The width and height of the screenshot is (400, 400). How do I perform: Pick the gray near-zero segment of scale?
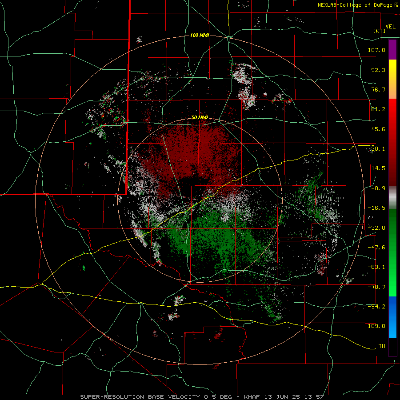(x=392, y=198)
